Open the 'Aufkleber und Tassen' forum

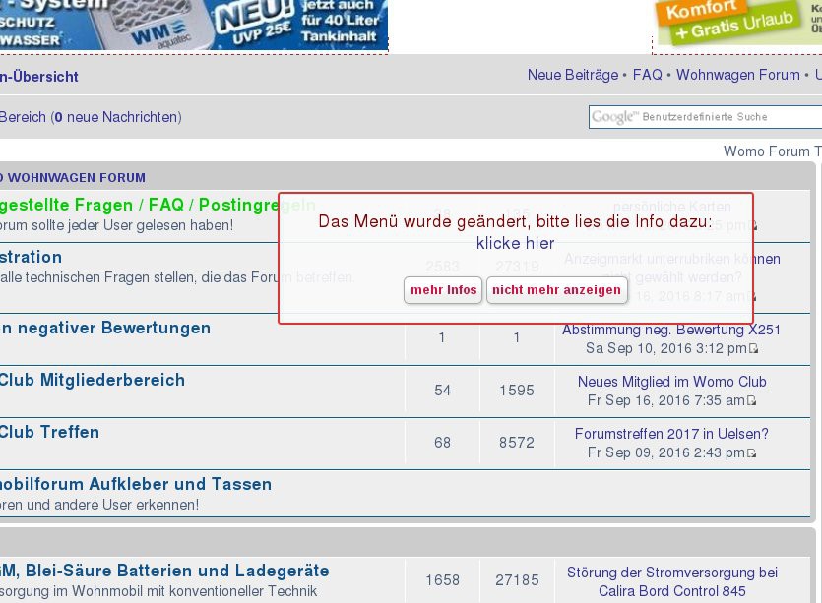coord(136,484)
